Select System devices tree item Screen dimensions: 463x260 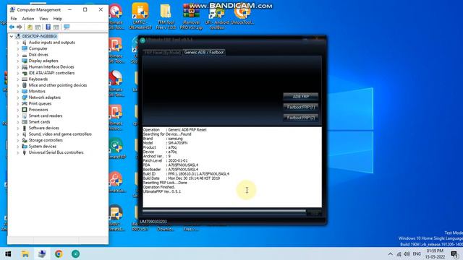click(x=42, y=146)
